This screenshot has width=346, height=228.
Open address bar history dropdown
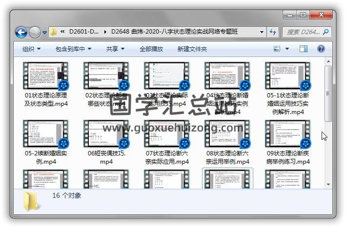tap(262, 32)
